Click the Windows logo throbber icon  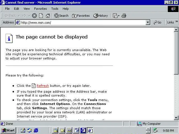pyautogui.click(x=173, y=9)
